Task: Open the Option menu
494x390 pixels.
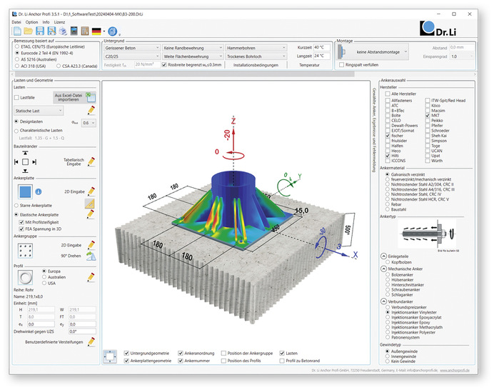Action: [x=33, y=22]
